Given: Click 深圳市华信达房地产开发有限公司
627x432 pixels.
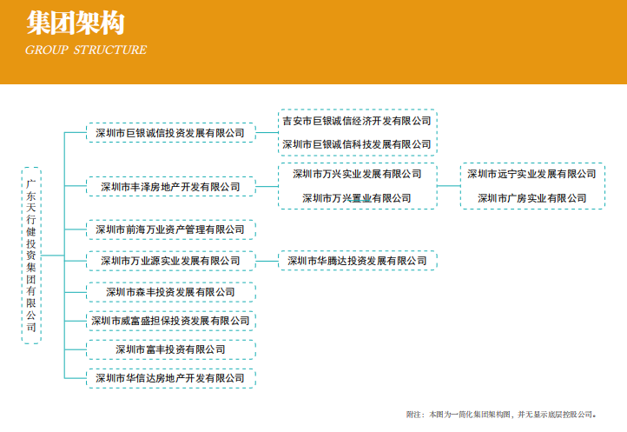Looking at the screenshot, I should point(170,378).
